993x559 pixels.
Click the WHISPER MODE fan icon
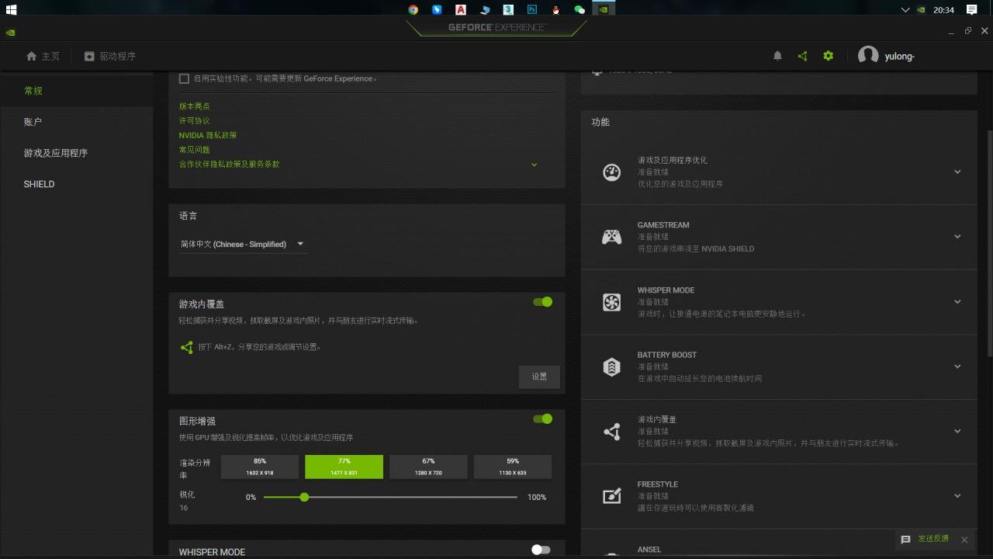(611, 302)
